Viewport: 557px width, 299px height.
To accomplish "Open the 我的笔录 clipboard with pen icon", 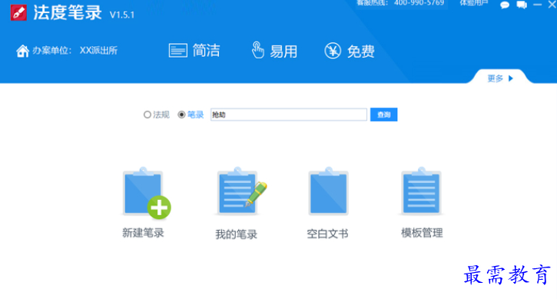I will click(x=241, y=191).
